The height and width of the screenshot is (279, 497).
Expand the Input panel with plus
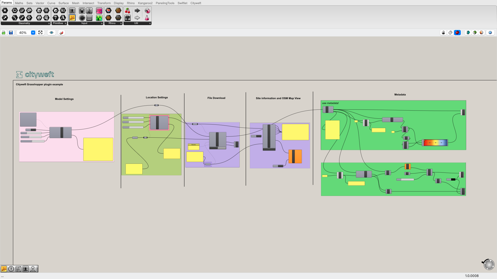pyautogui.click(x=102, y=23)
